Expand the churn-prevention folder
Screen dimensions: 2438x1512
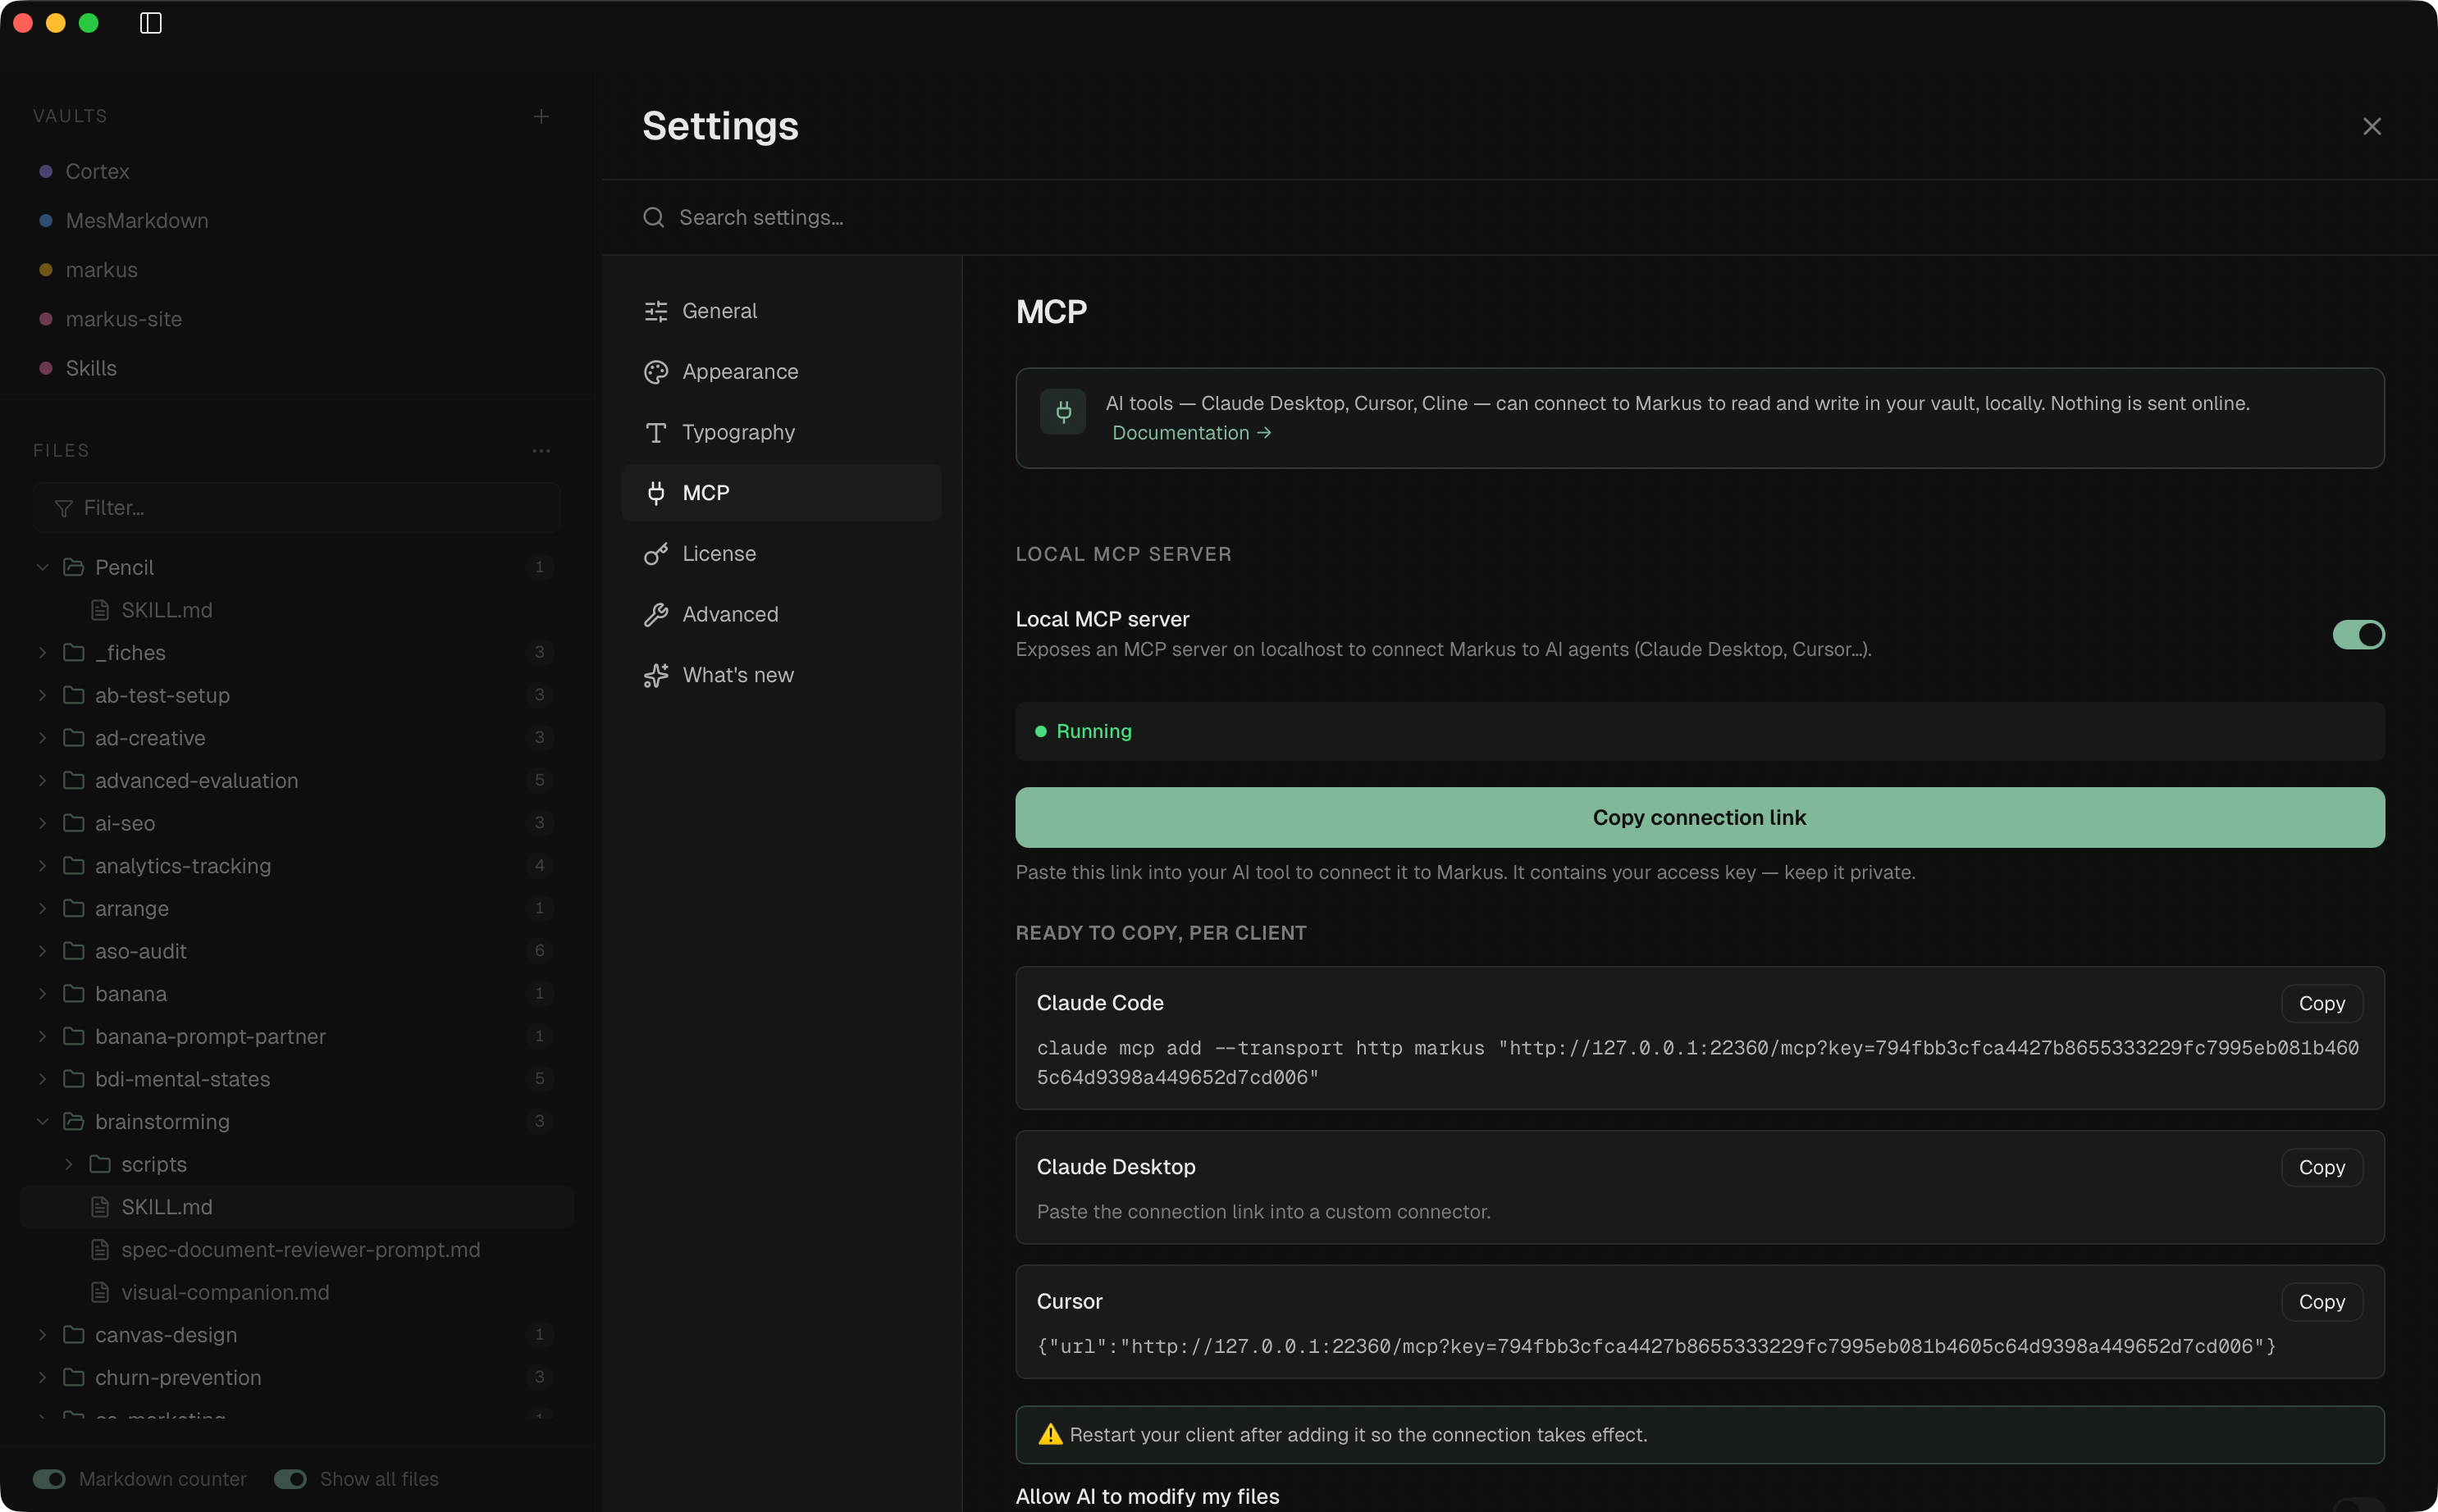[42, 1377]
